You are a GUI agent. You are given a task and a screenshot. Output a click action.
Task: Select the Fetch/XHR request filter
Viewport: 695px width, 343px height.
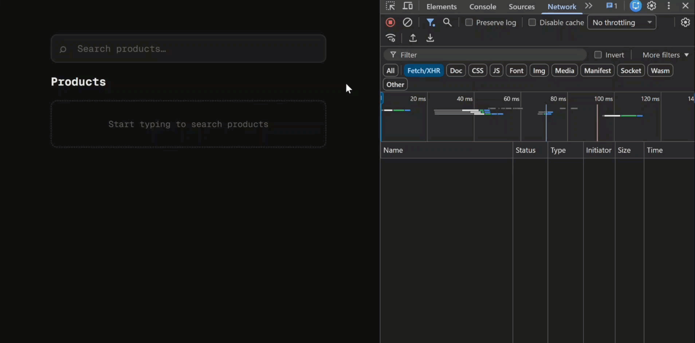point(423,70)
